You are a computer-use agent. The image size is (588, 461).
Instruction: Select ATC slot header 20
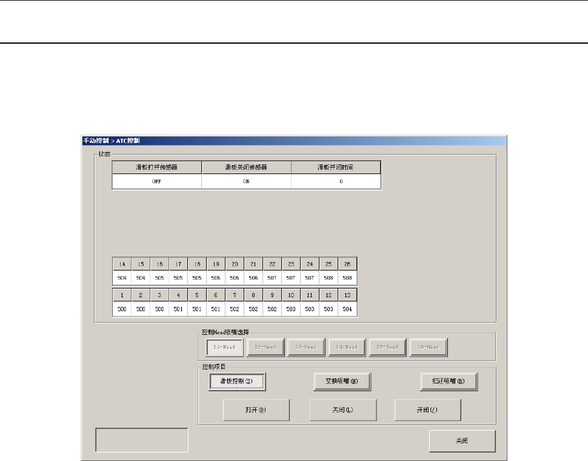pyautogui.click(x=235, y=264)
